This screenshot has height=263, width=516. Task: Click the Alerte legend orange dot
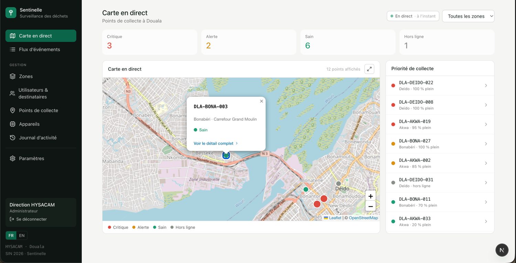click(134, 227)
